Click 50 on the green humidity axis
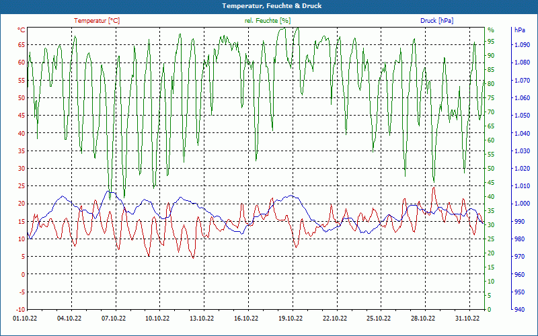 [x=491, y=169]
